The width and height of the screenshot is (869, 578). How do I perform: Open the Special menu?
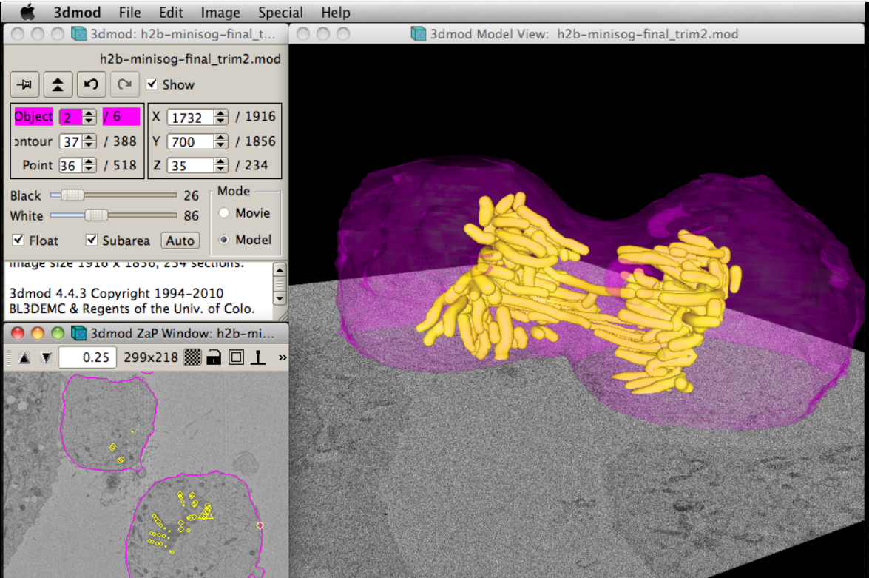coord(280,13)
